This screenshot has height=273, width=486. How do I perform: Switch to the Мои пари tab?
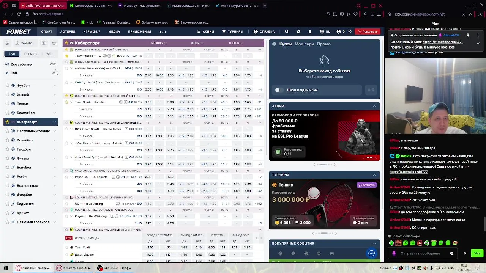304,44
